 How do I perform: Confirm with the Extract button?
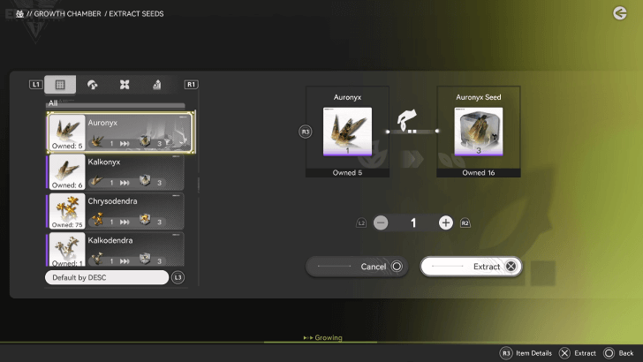[x=471, y=267]
